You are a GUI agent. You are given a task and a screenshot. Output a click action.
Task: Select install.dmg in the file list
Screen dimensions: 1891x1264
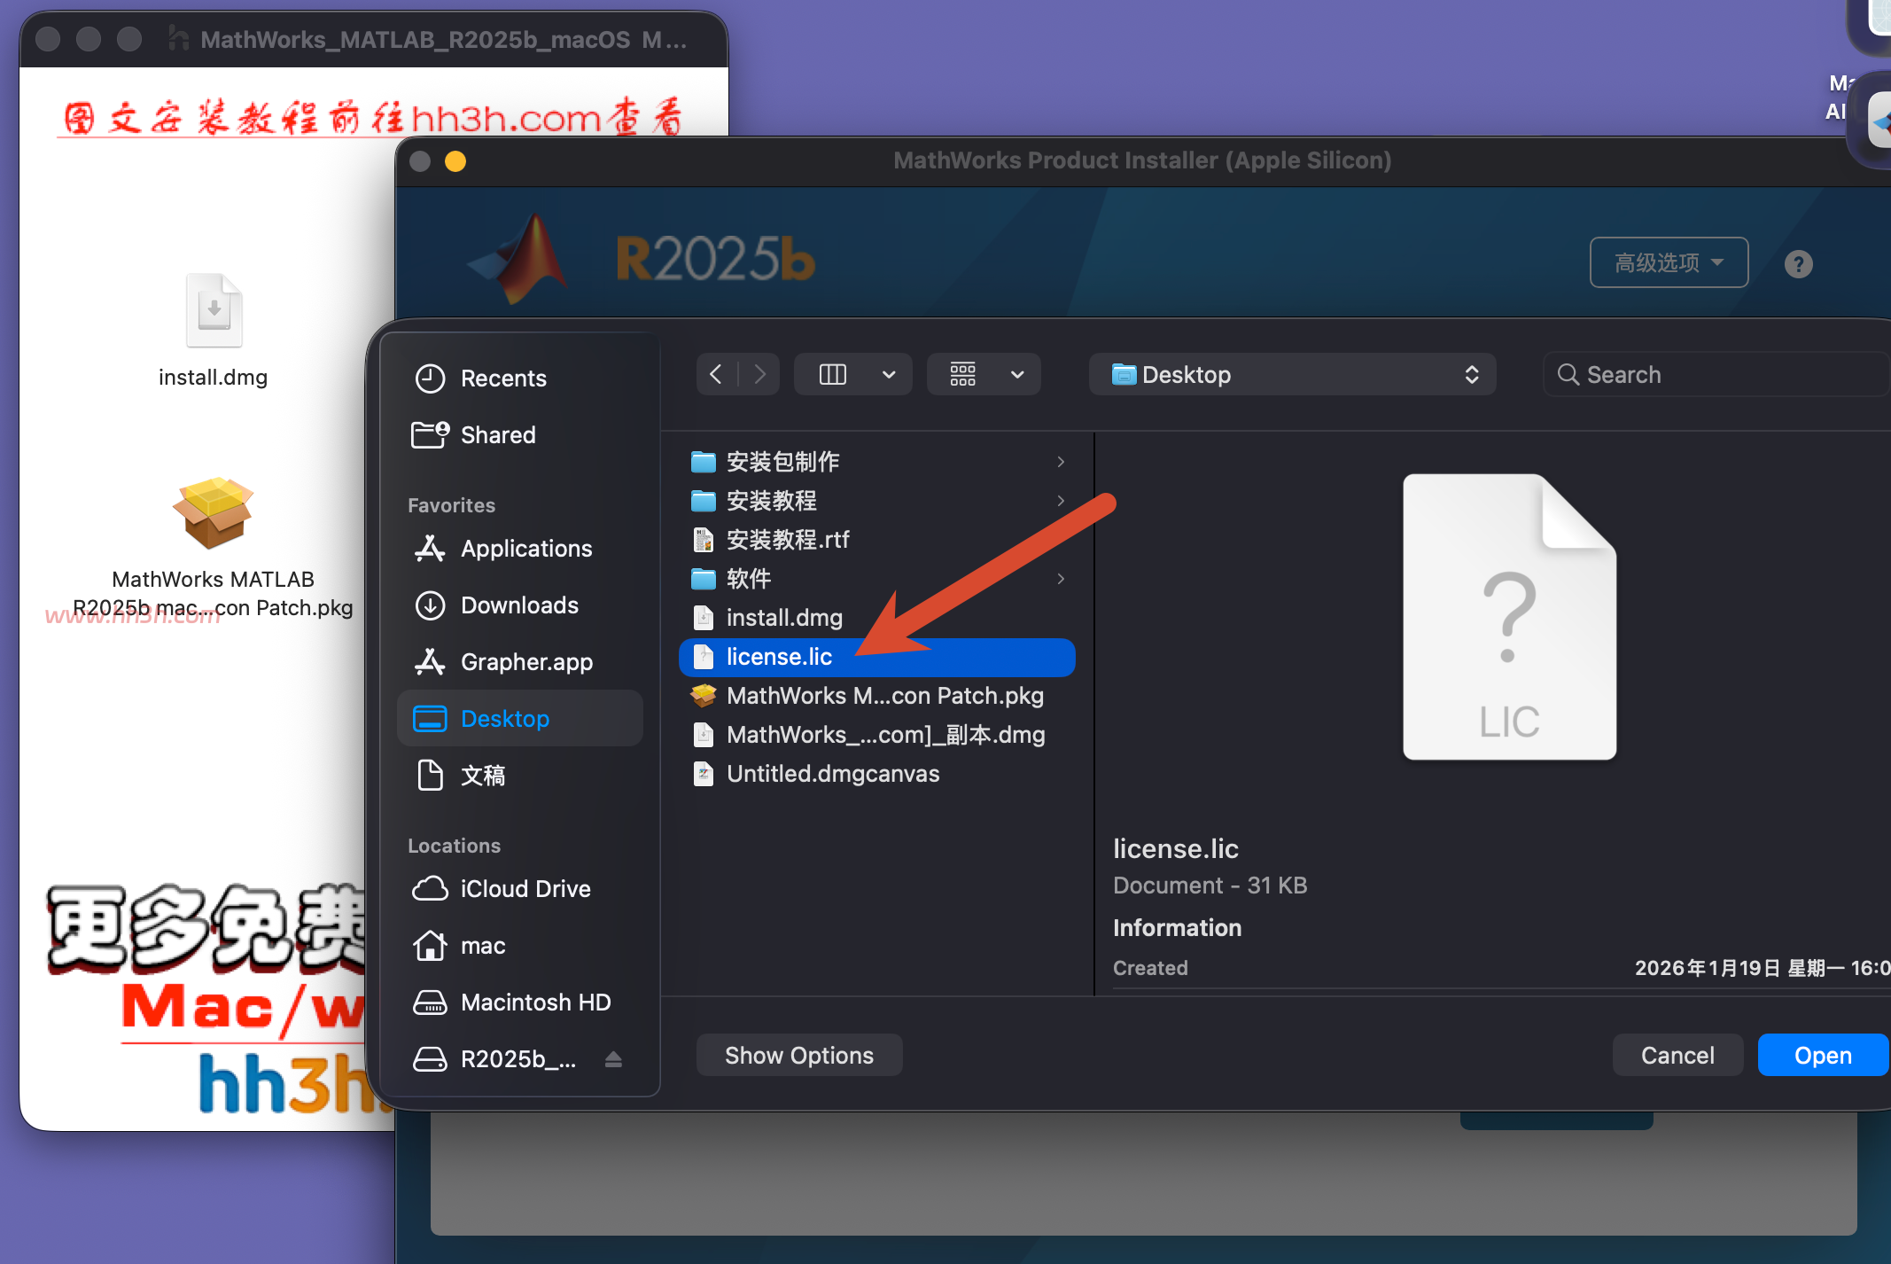877,618
